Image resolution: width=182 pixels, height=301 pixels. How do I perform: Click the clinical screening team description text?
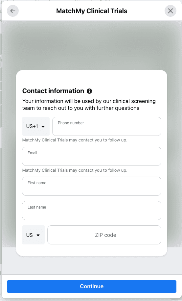tap(89, 105)
